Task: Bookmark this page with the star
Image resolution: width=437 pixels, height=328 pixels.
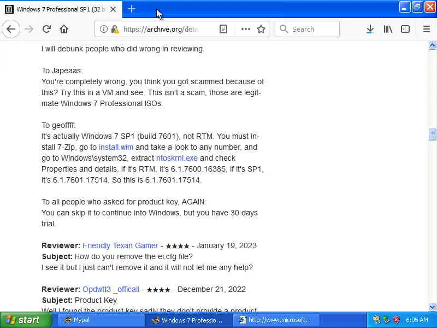Action: point(261,29)
